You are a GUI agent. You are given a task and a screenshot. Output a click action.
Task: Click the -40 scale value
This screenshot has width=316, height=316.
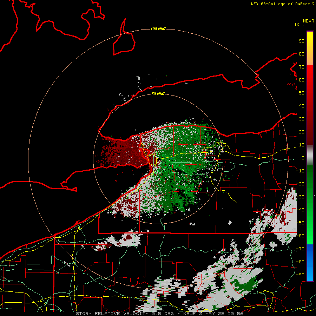300,210
